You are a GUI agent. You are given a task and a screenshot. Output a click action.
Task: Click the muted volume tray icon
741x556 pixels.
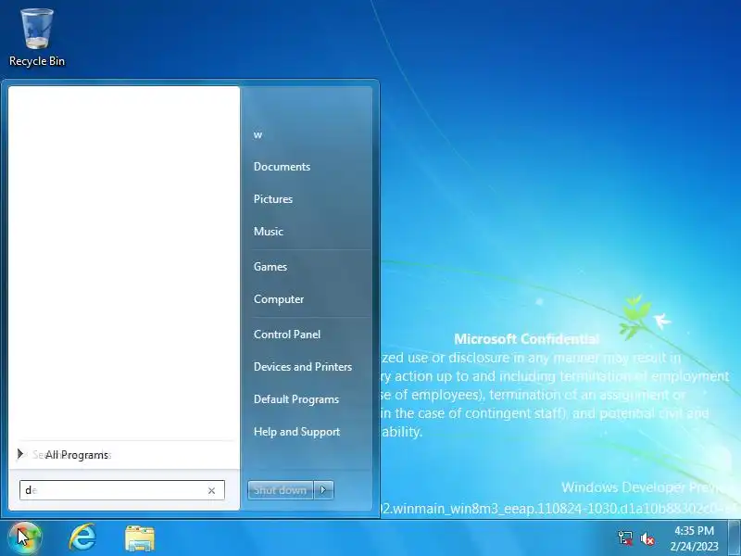tap(647, 538)
